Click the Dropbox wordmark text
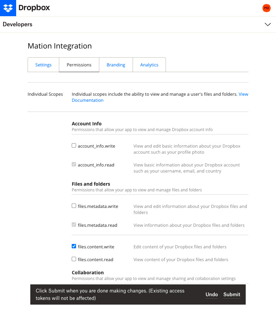Screen dimensions: 276x310 [x=34, y=8]
